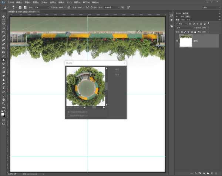Image resolution: width=222 pixels, height=176 pixels.
Task: Toggle pressure for opacity icon
Action: tap(69, 7)
